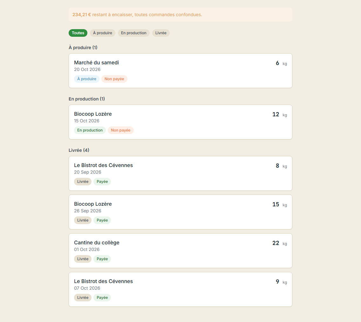The width and height of the screenshot is (361, 322).
Task: Open Biocoop Lozère order dated 15 Oct 2026
Action: coord(180,122)
